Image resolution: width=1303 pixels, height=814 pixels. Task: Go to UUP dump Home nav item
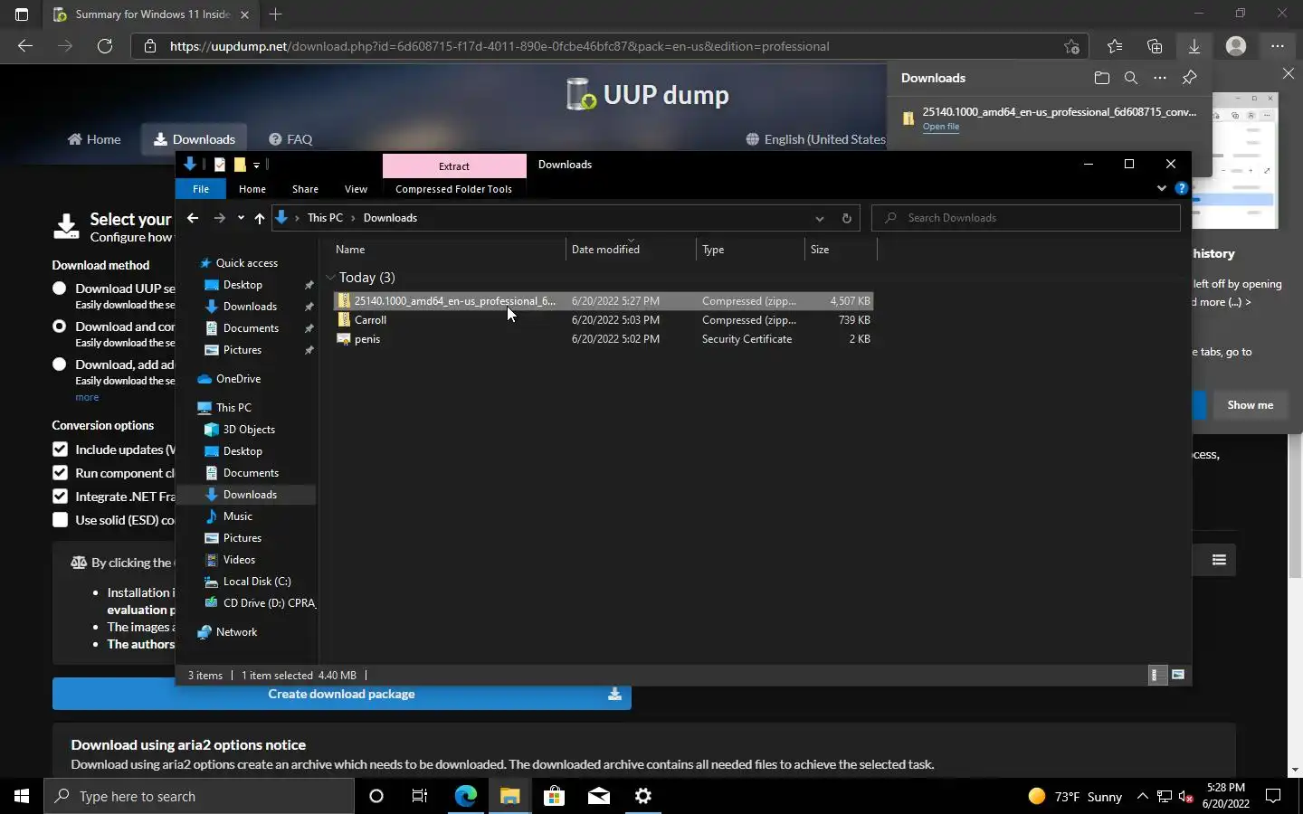pos(94,139)
